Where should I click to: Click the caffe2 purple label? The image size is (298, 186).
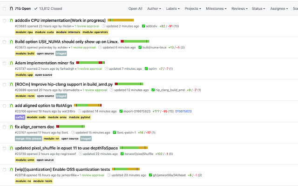[20, 117]
